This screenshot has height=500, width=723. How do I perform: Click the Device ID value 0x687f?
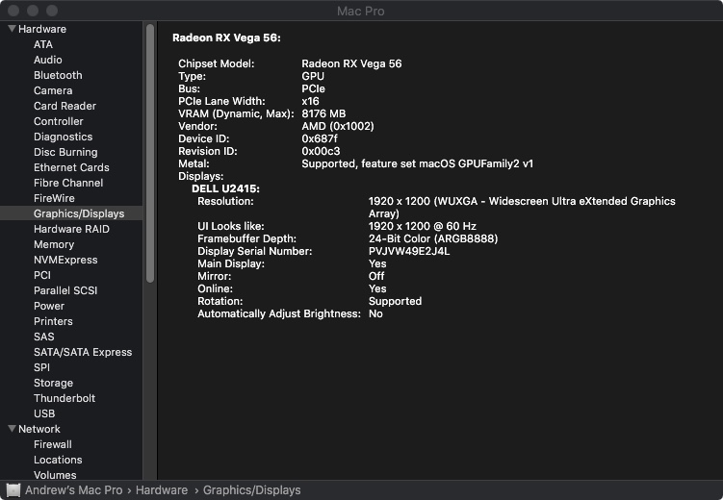[x=320, y=138]
